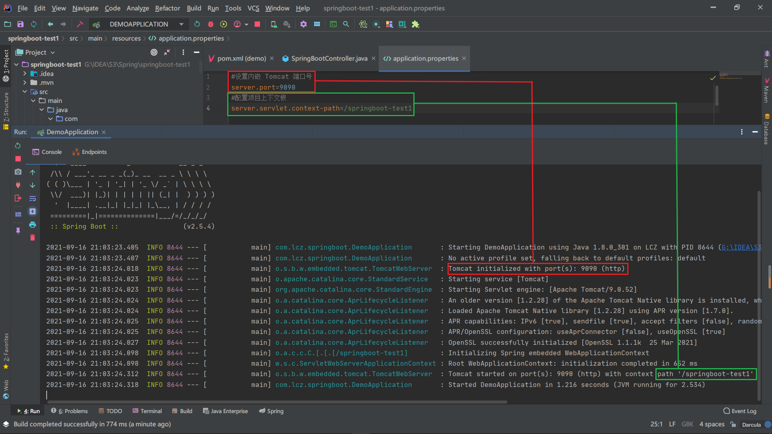Toggle the Project tool window stripe
772x434 pixels.
[6, 65]
